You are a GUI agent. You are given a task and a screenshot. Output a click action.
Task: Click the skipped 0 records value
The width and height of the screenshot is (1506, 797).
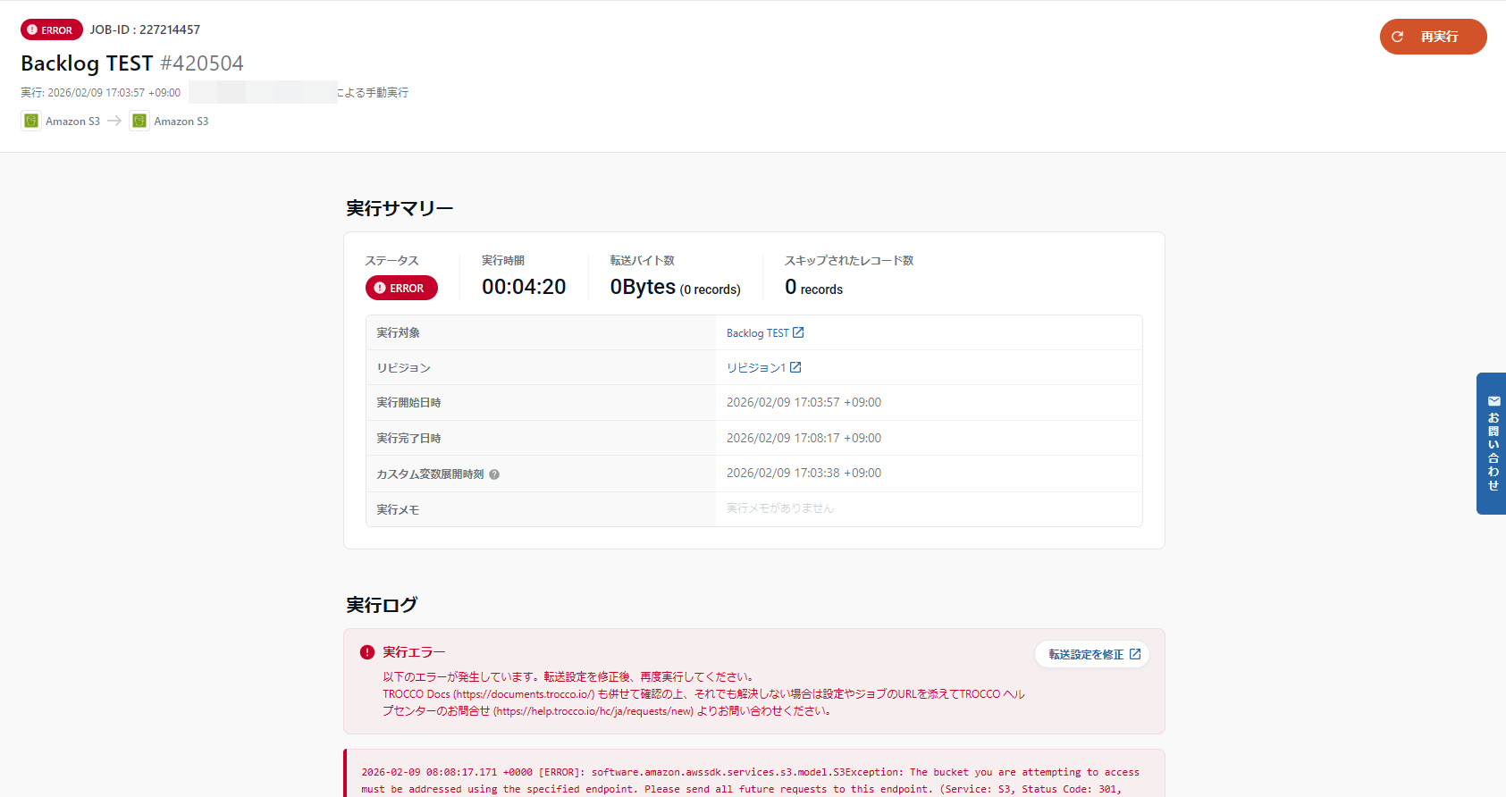coord(813,287)
